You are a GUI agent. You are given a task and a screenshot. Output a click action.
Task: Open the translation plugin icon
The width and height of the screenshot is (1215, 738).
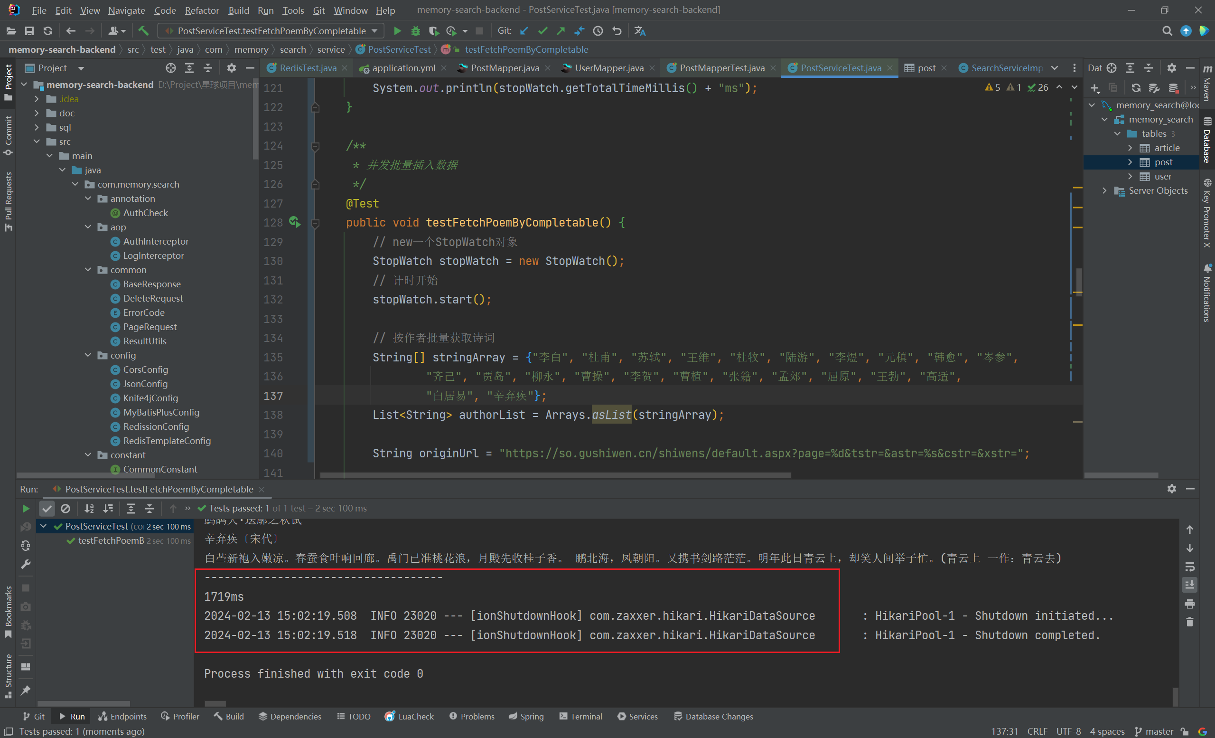(640, 31)
